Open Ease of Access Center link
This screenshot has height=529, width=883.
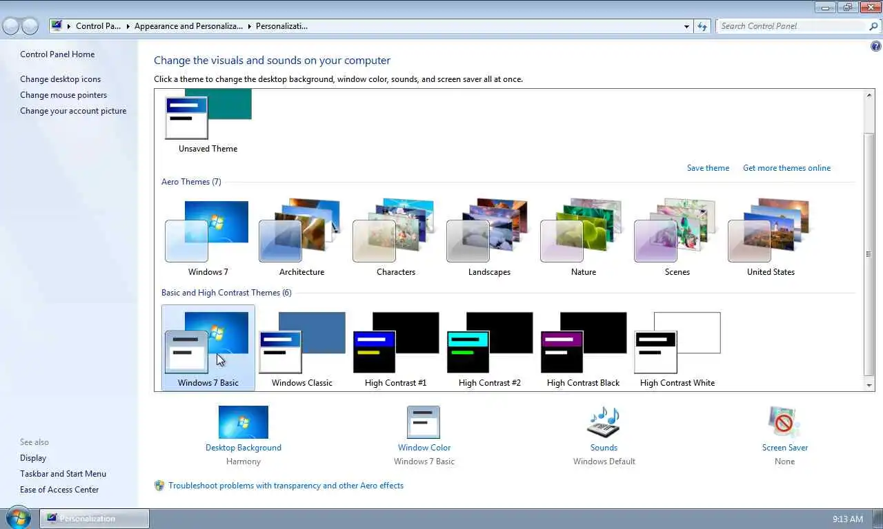(59, 490)
